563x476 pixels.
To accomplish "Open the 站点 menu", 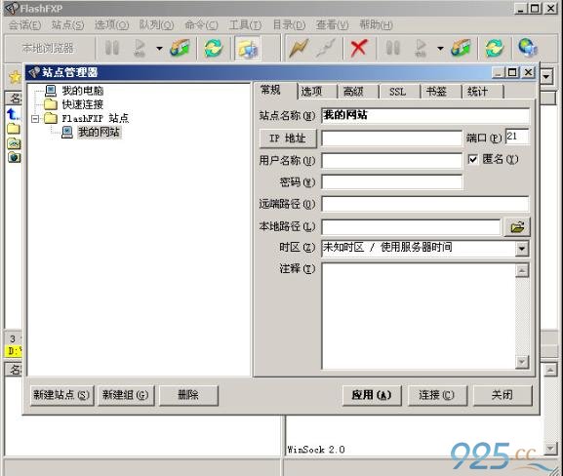I will pos(68,24).
